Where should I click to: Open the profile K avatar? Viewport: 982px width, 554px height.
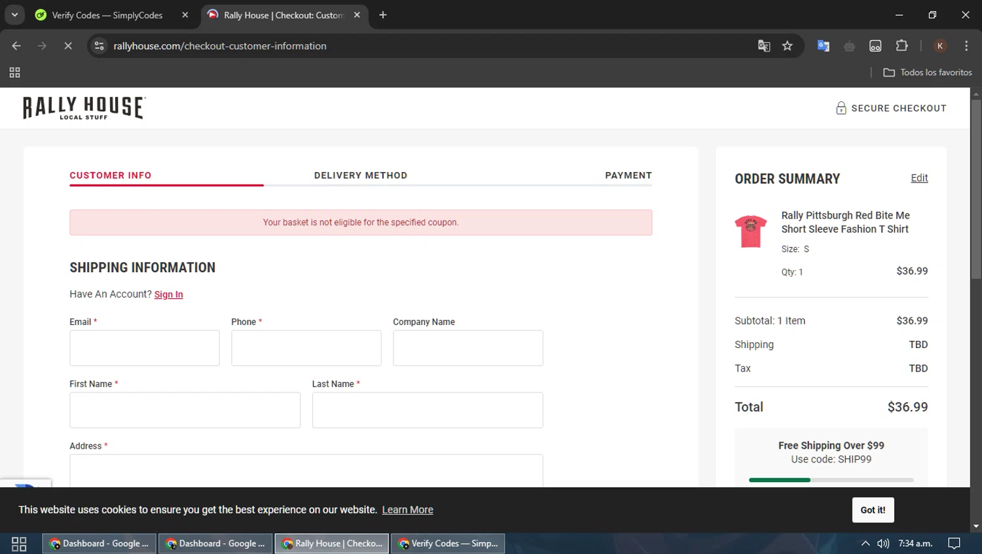pos(939,46)
